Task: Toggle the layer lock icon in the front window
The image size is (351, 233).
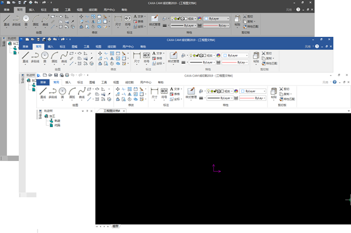Action: click(x=216, y=91)
